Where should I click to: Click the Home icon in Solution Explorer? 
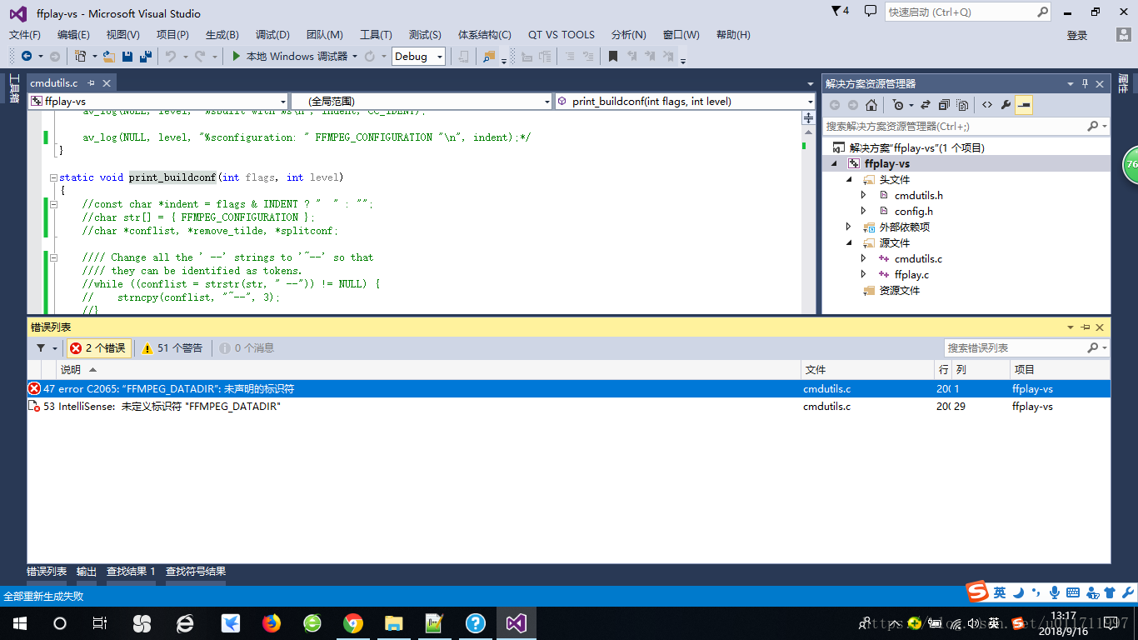click(871, 105)
